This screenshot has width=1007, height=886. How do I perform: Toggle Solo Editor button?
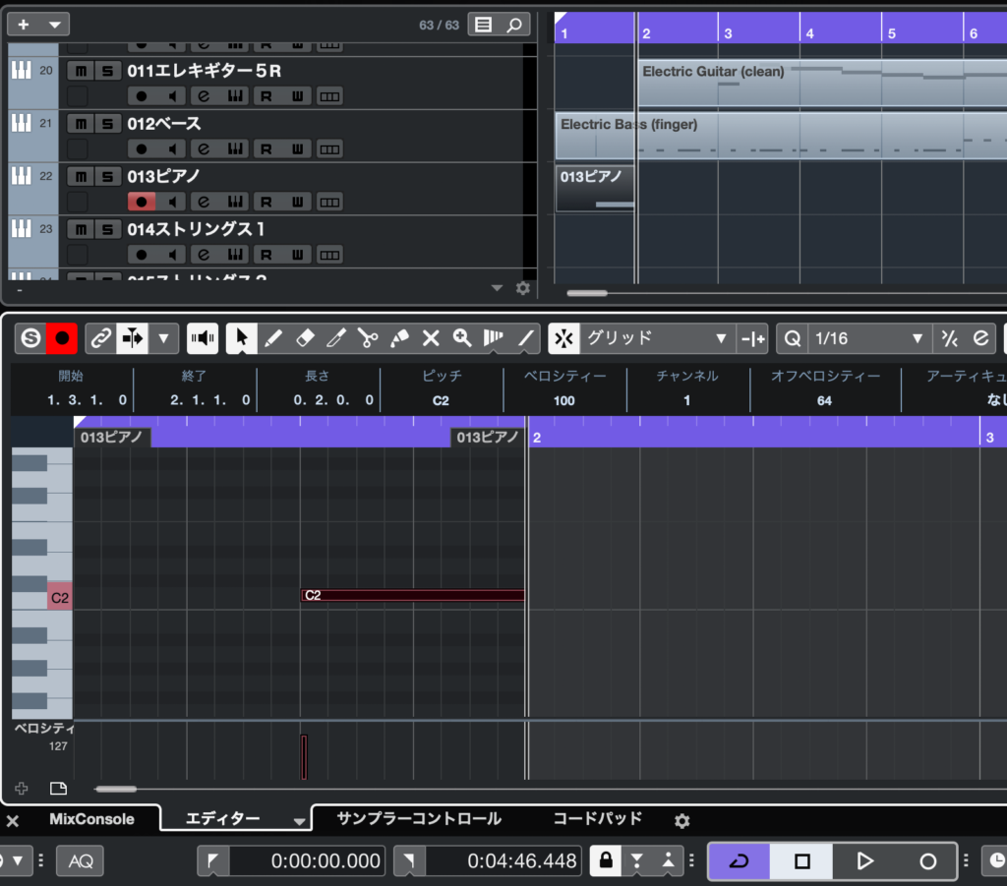pos(31,338)
